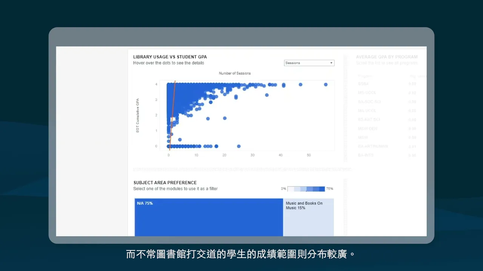Screen dimensions: 483x271
Task: Click the Select one of the modules hint text
Action: click(175, 189)
